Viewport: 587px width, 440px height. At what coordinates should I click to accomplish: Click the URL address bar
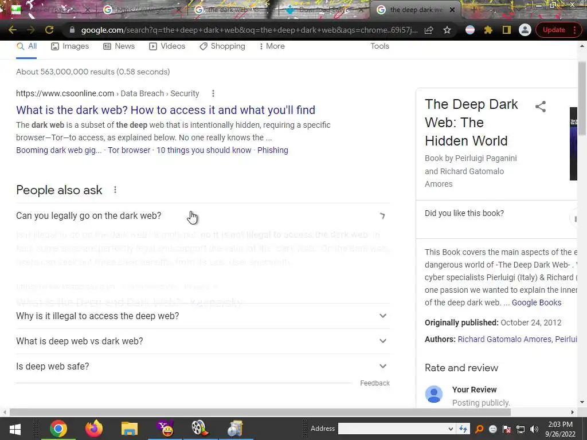pos(249,30)
